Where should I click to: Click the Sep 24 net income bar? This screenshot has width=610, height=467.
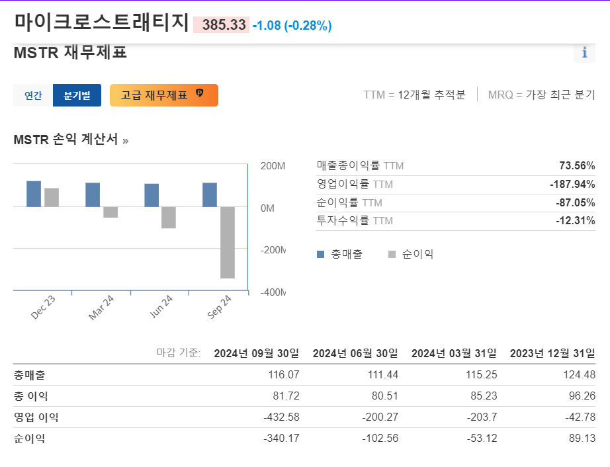[x=228, y=242]
